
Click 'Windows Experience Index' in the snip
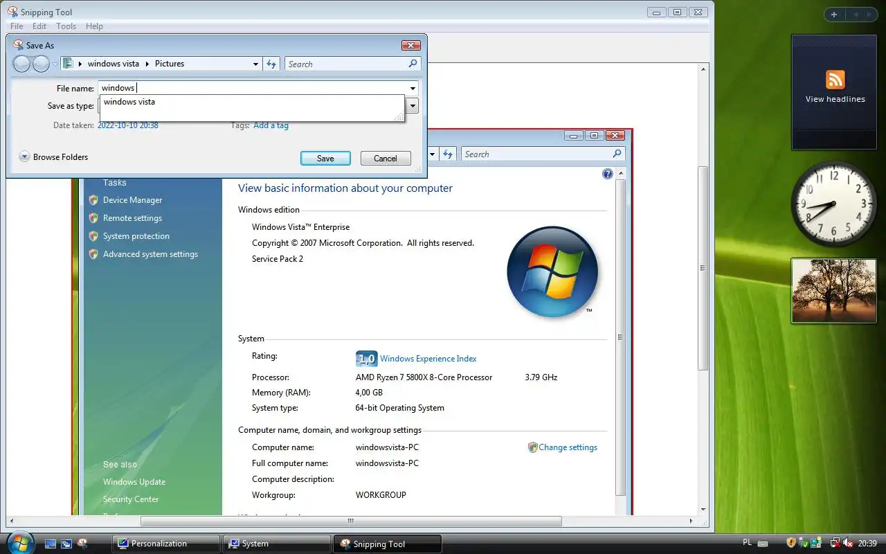(428, 359)
